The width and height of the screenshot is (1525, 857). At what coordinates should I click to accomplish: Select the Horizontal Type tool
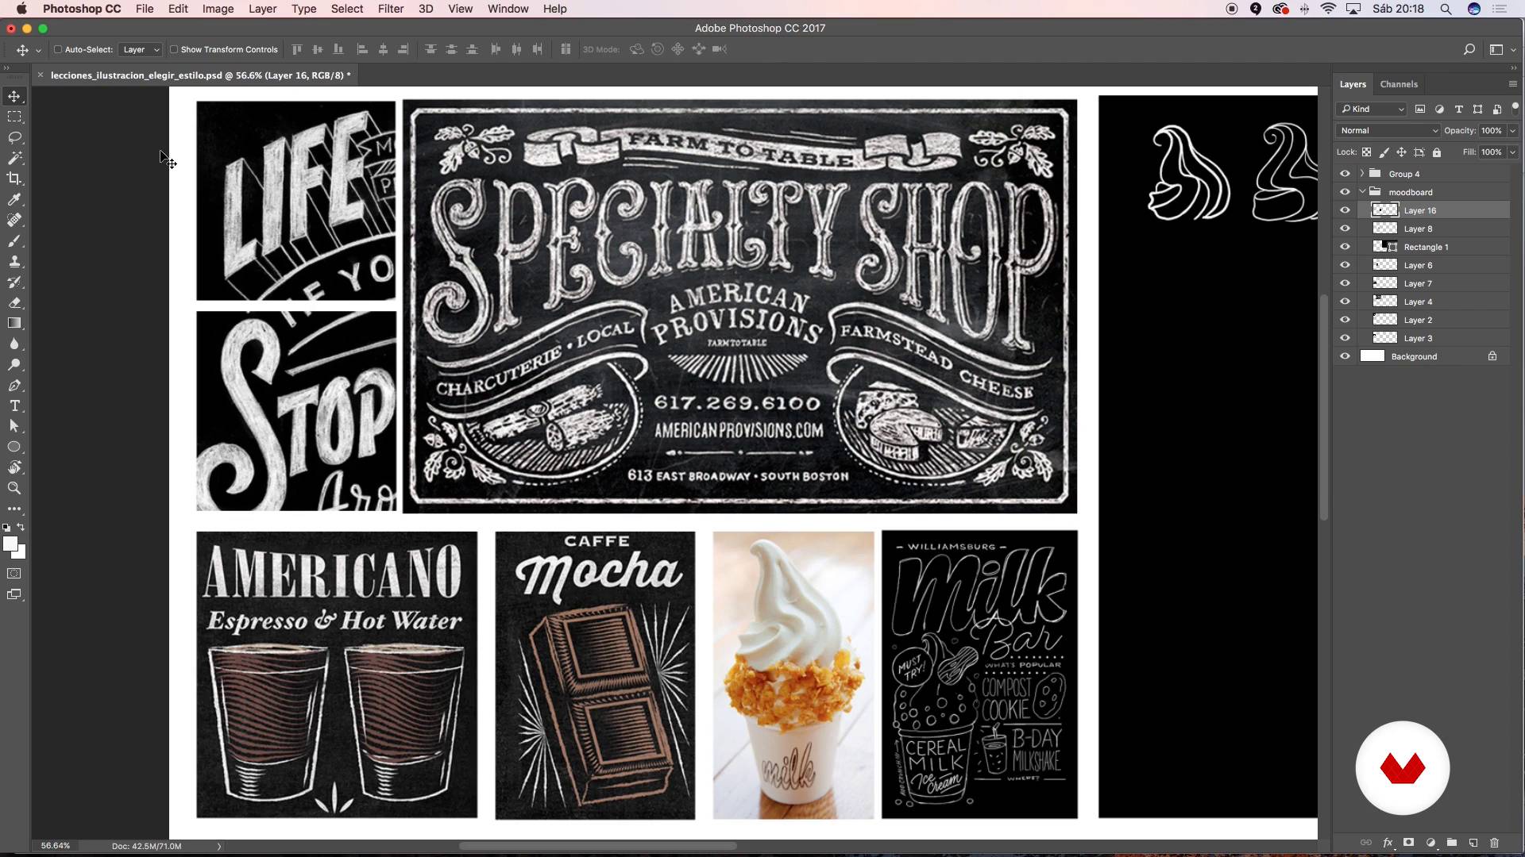(14, 405)
